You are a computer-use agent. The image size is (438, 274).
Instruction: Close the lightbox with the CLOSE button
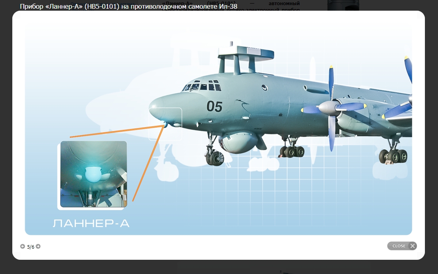402,246
